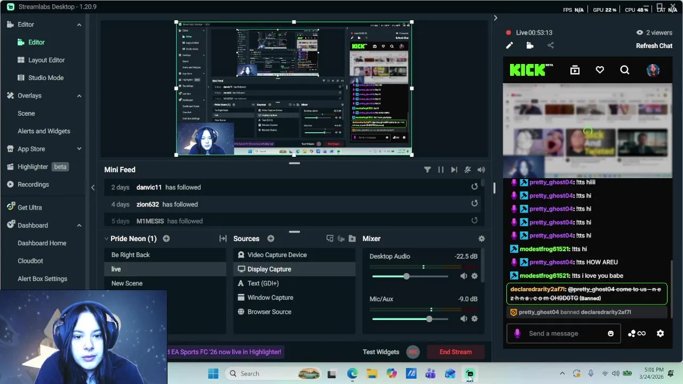Screen dimensions: 683x384
Task: Open Scene under Overlays
Action: [26, 113]
